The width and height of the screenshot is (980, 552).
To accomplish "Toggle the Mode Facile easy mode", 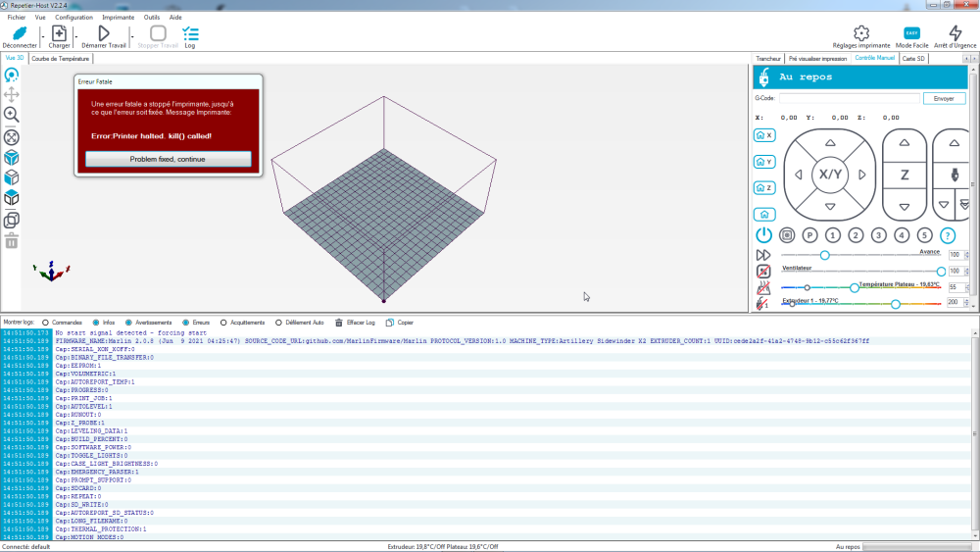I will pyautogui.click(x=911, y=33).
